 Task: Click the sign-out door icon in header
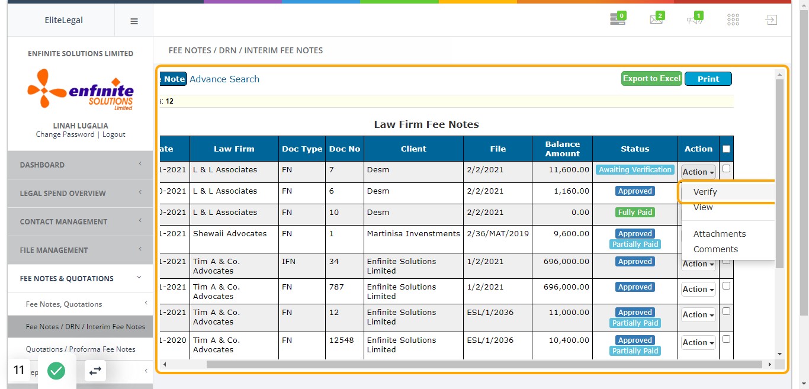pos(771,20)
